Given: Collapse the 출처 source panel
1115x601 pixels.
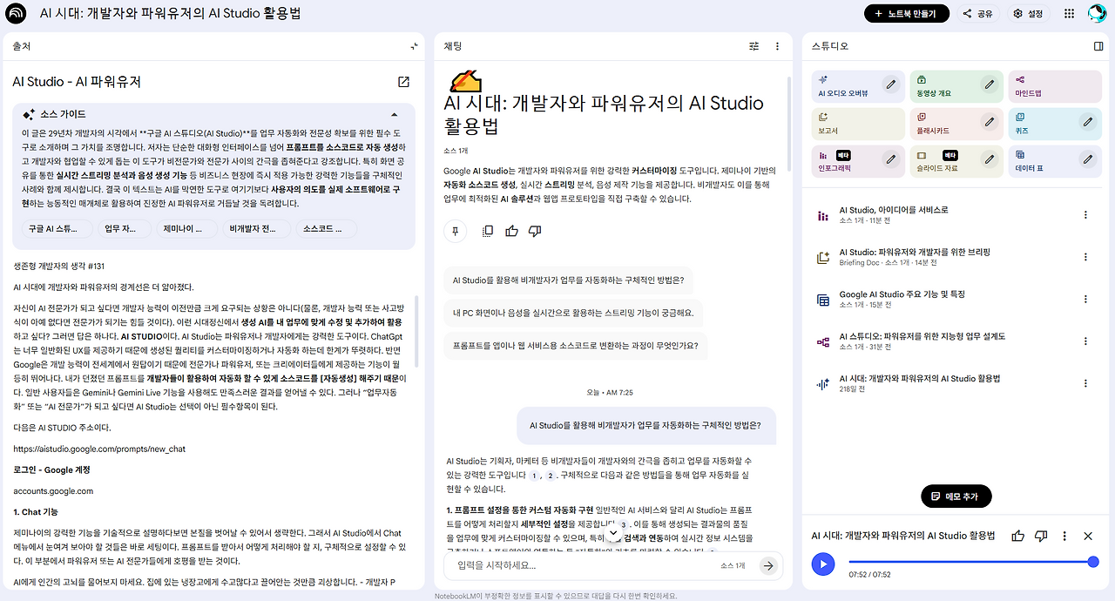Looking at the screenshot, I should click(x=415, y=46).
